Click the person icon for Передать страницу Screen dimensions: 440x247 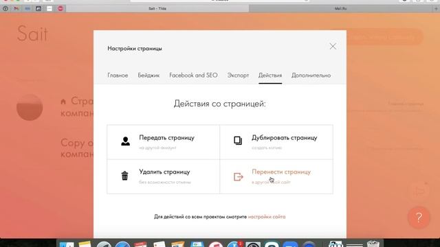125,141
